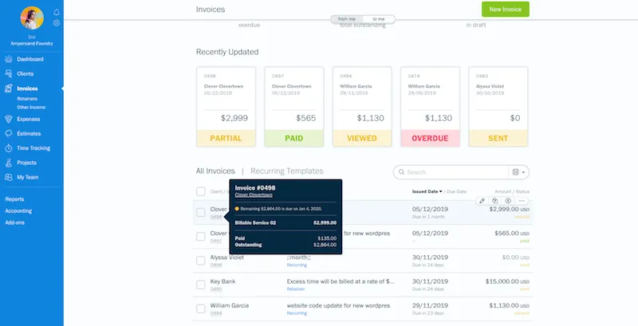Open the calendar date filter dropdown
Screen dimensions: 638x326
click(x=518, y=171)
